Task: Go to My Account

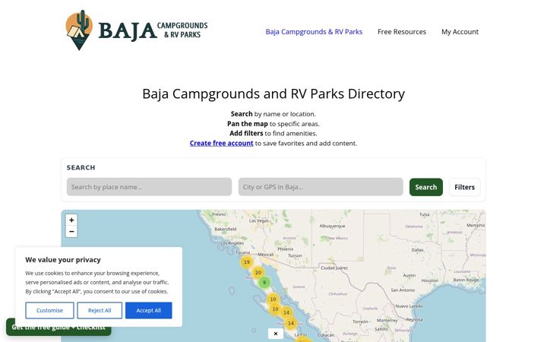Action: click(460, 32)
